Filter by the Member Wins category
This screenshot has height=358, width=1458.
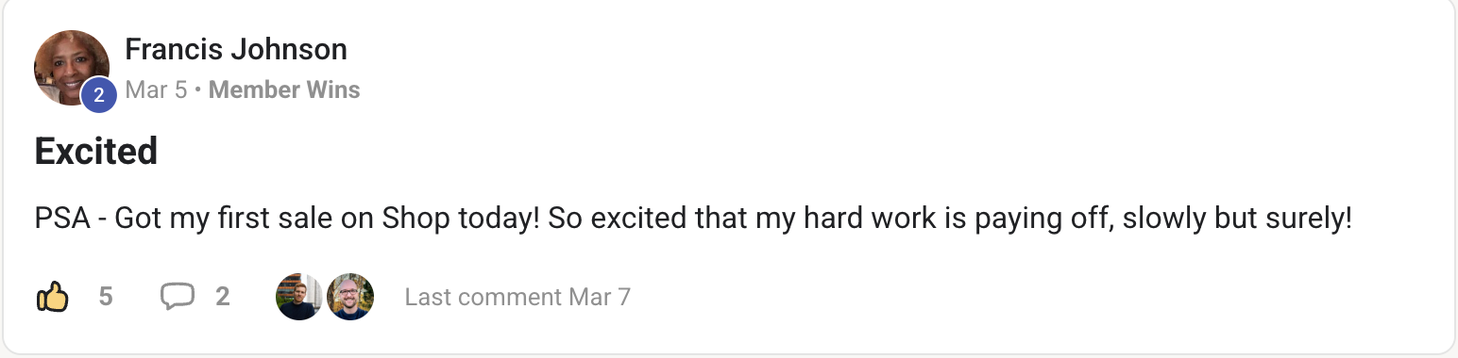[284, 90]
